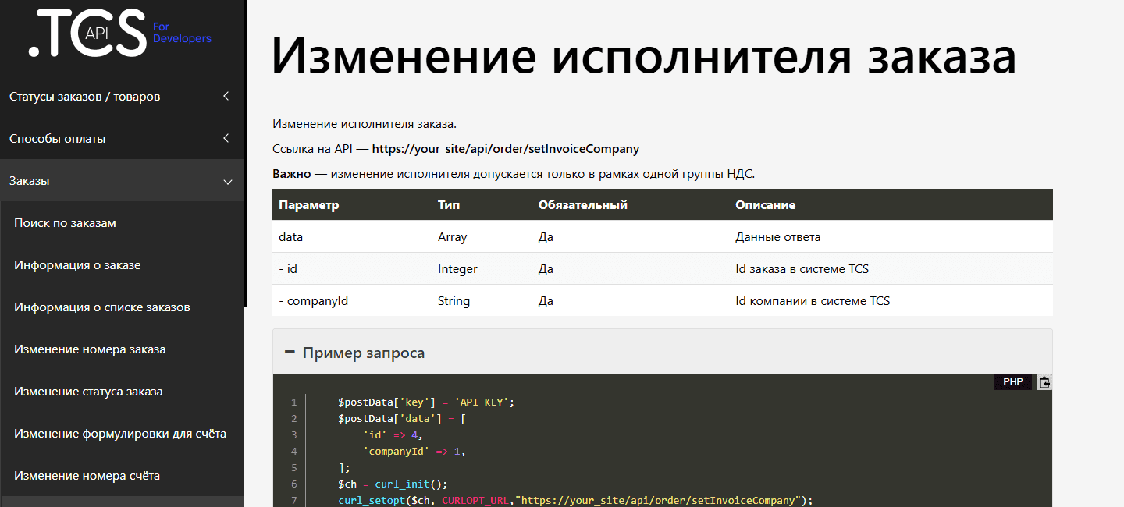Expand "Способы оплаты" section
Image resolution: width=1124 pixels, height=507 pixels.
(x=122, y=138)
